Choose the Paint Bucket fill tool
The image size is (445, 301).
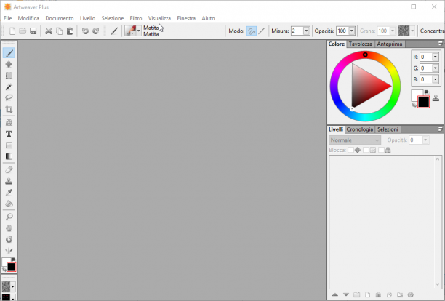[x=9, y=204]
